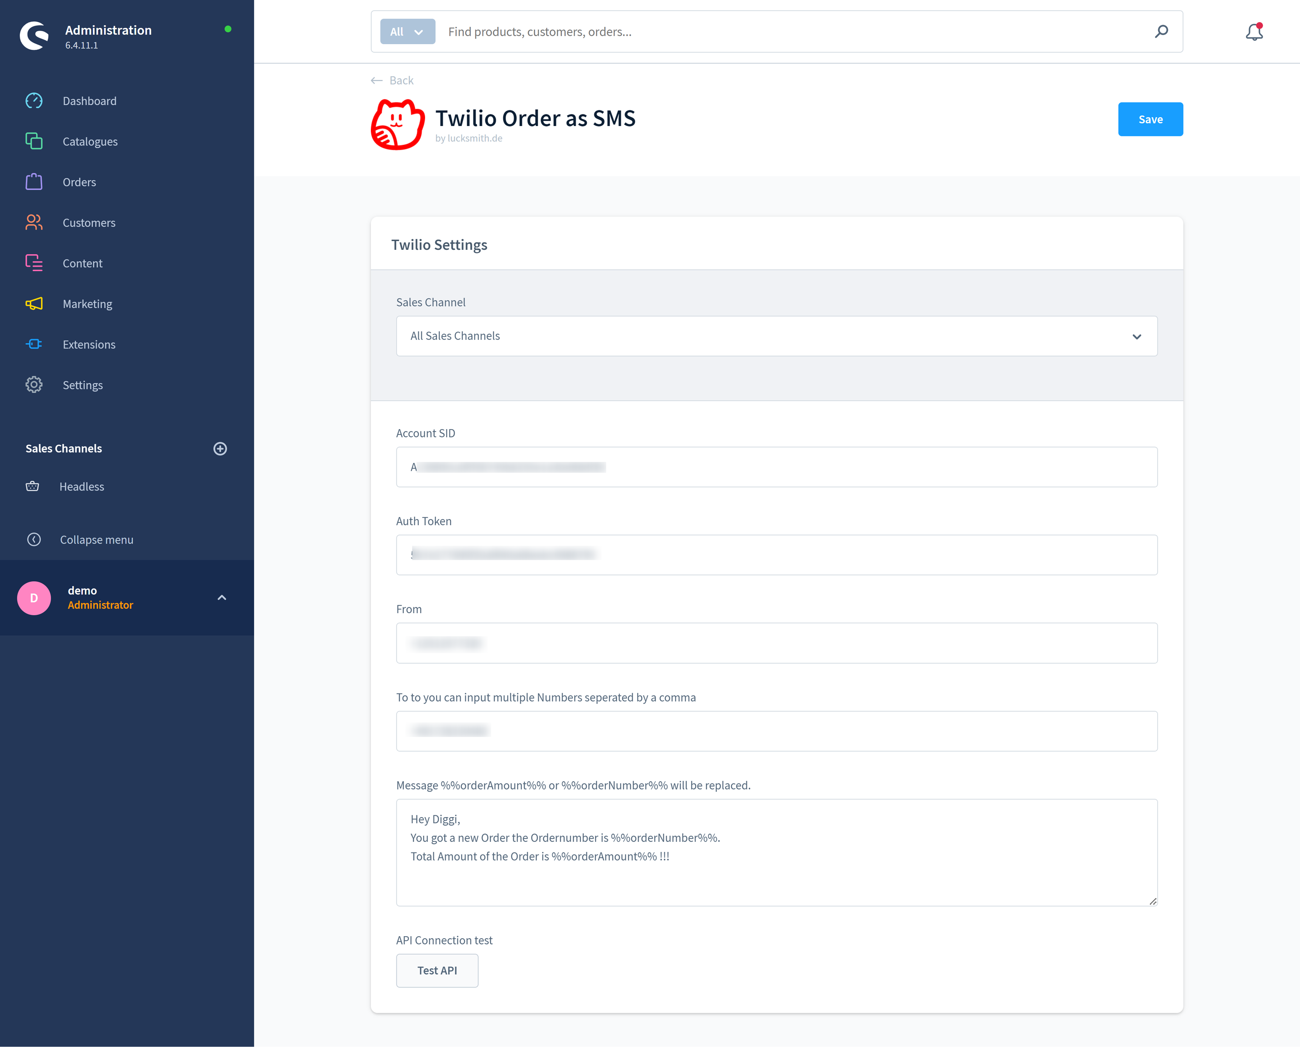Click the Administration title text
The height and width of the screenshot is (1047, 1300).
[108, 29]
